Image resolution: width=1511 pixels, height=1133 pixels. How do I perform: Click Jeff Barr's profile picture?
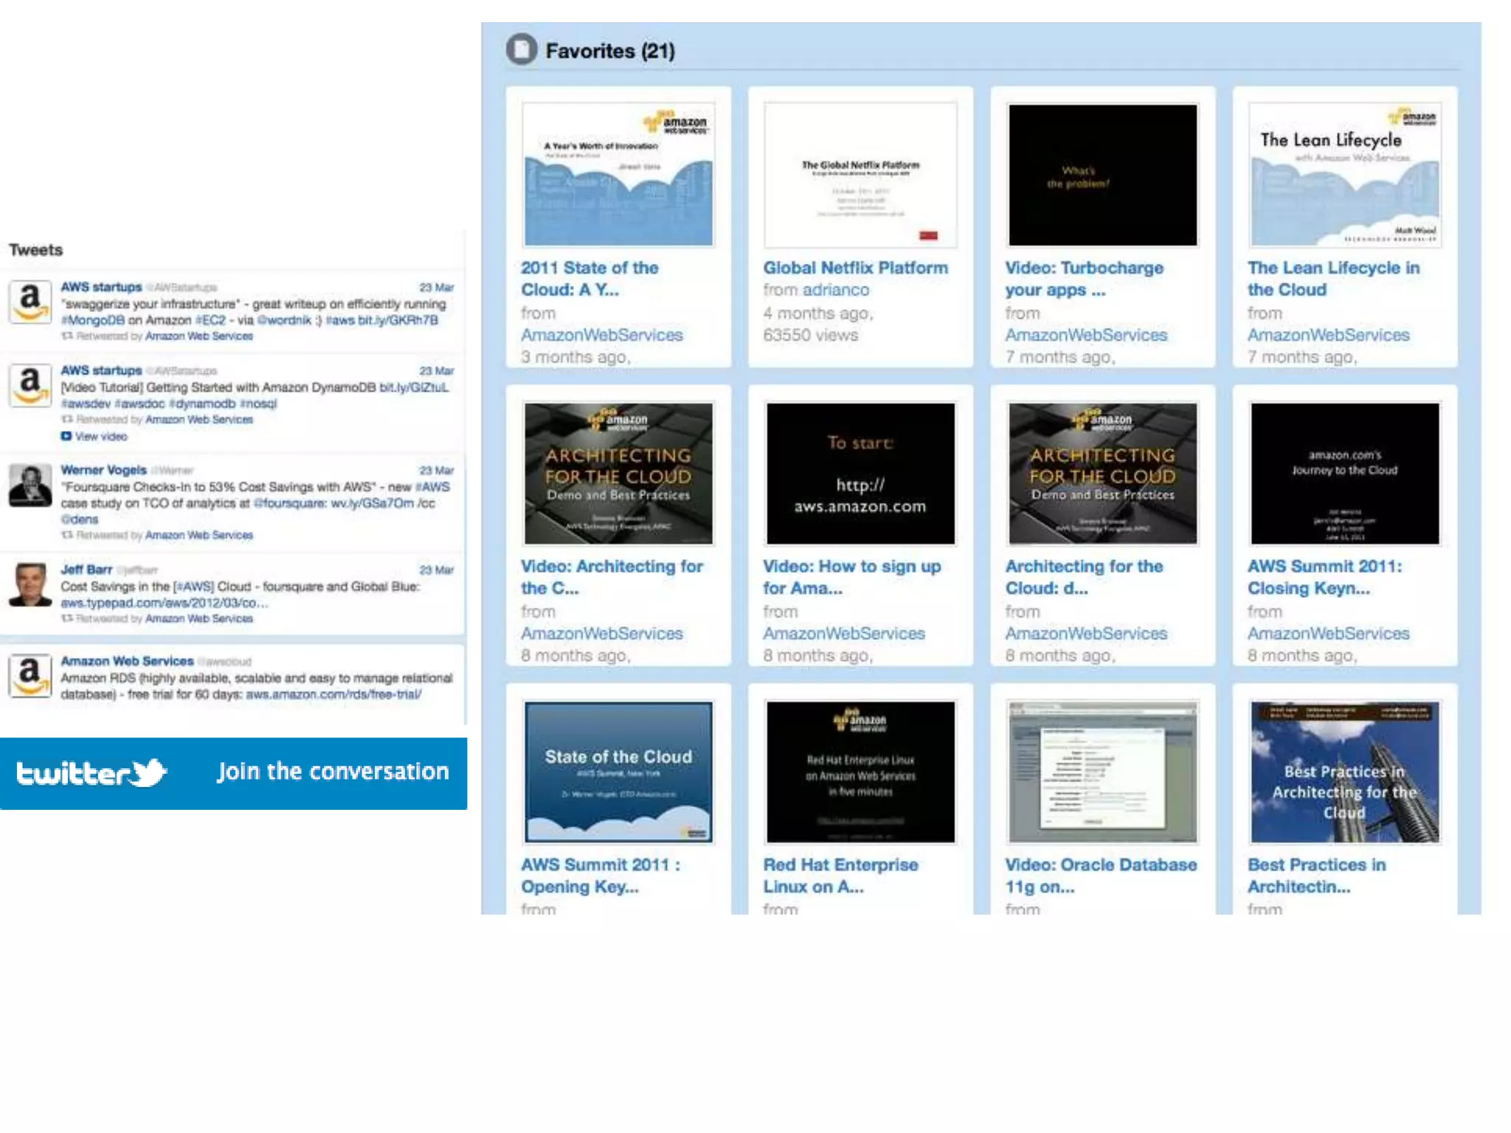(30, 584)
